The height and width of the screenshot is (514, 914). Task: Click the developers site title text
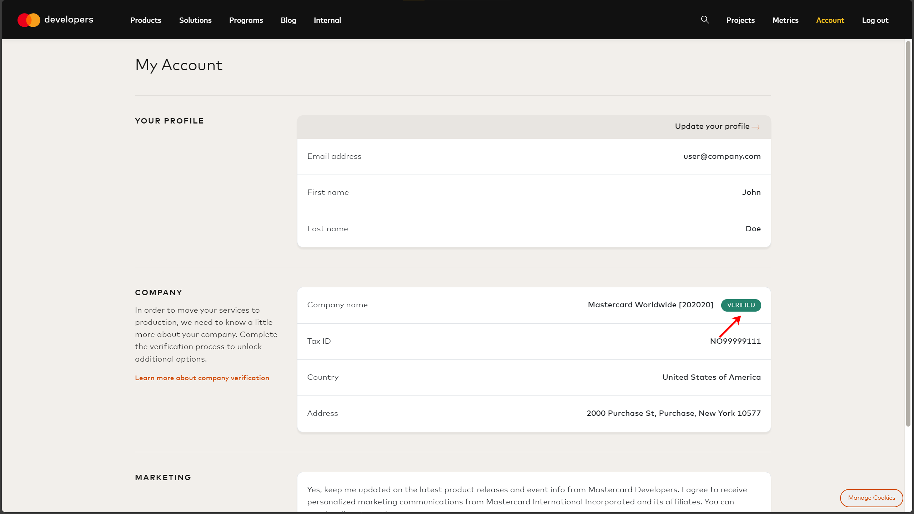69,20
